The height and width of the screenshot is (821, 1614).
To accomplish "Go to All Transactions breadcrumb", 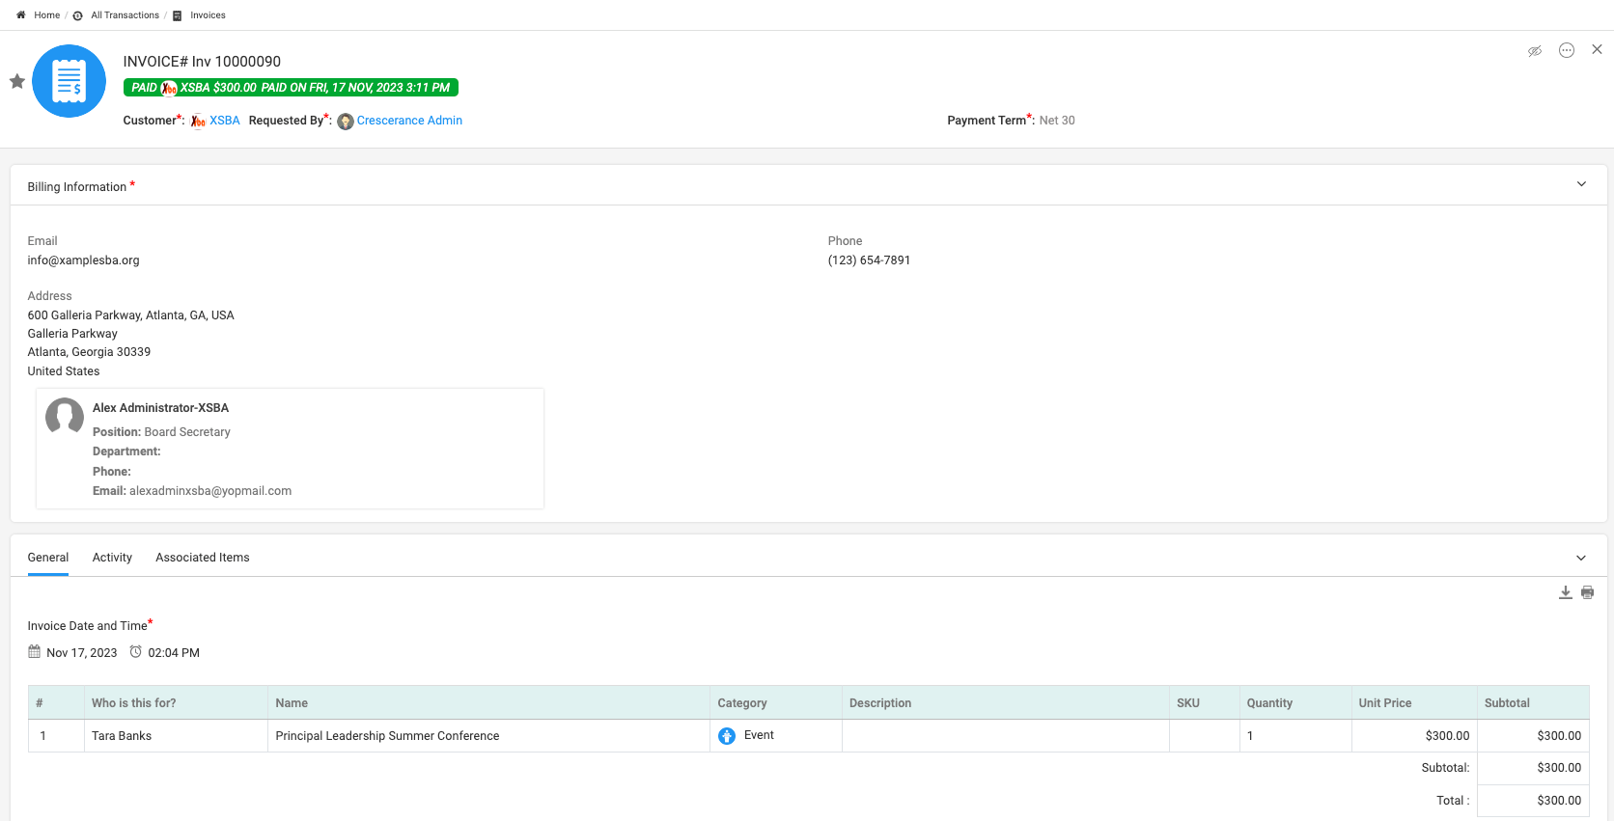I will click(125, 15).
